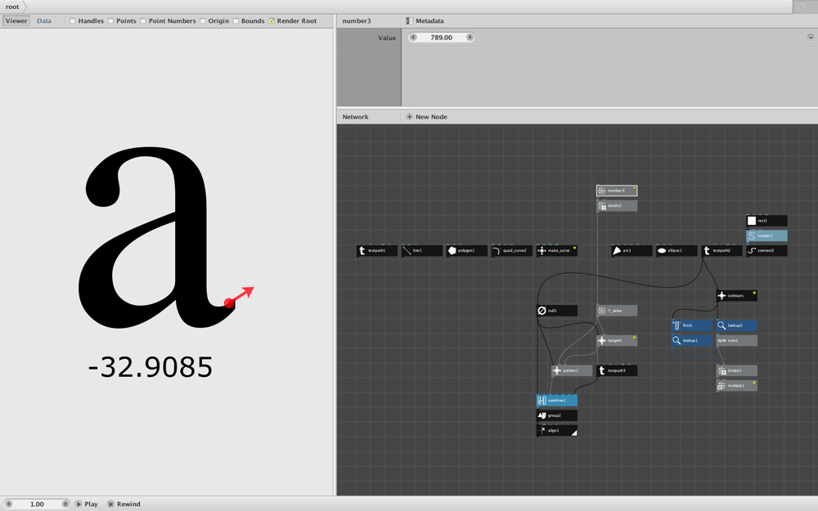Step the frame number back

pyautogui.click(x=8, y=504)
